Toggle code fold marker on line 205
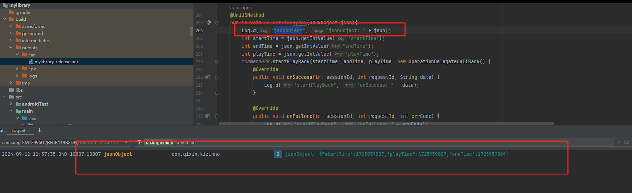 [x=217, y=23]
